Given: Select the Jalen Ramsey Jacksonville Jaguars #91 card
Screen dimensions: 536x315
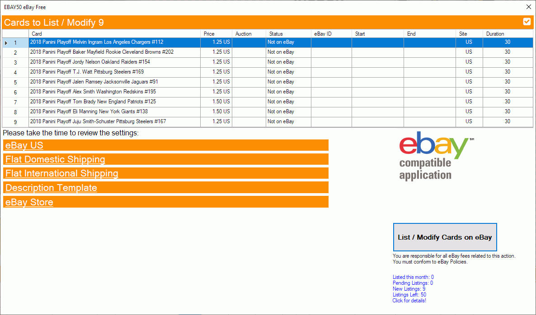Looking at the screenshot, I should click(x=114, y=82).
